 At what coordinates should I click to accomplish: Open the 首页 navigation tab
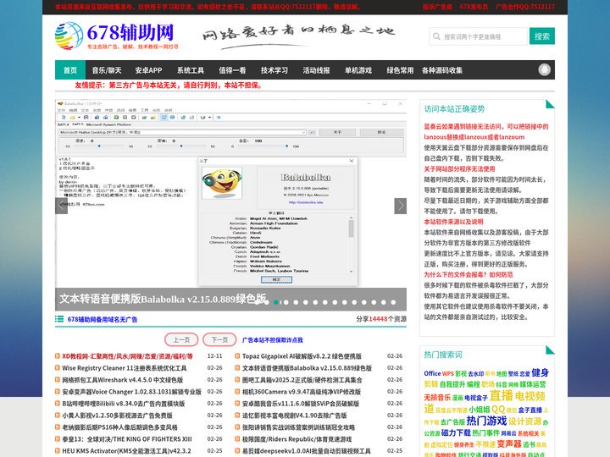[x=70, y=70]
